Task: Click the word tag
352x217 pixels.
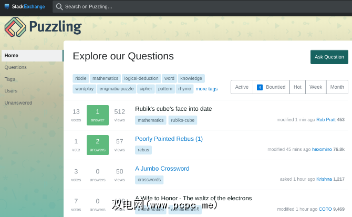Action: click(x=169, y=78)
